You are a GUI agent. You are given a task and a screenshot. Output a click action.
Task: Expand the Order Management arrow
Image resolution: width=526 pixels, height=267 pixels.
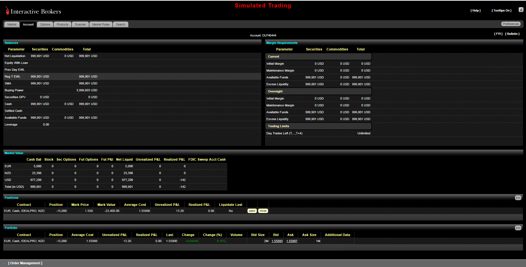point(5,263)
